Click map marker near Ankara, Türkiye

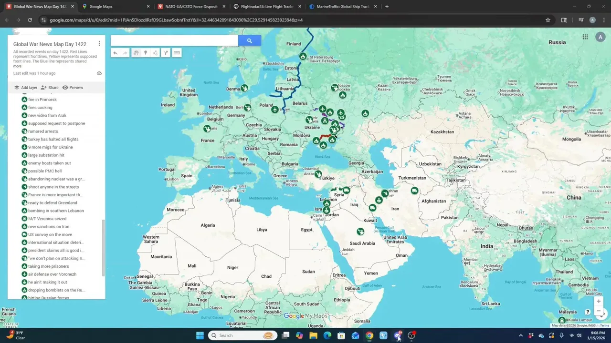click(318, 174)
